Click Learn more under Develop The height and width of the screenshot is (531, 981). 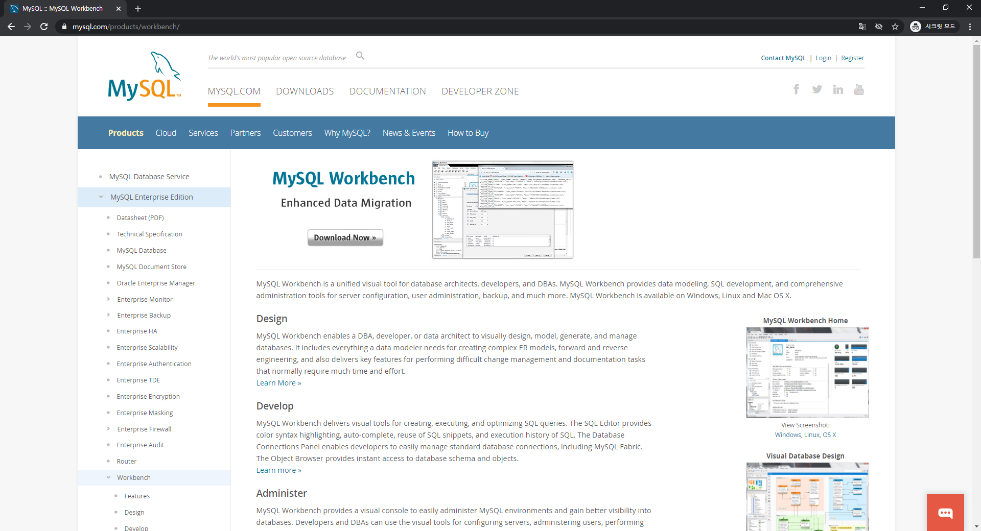[x=279, y=470]
